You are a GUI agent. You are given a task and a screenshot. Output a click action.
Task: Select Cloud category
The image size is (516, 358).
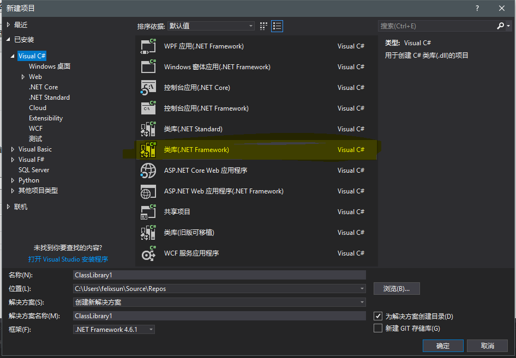[x=38, y=108]
